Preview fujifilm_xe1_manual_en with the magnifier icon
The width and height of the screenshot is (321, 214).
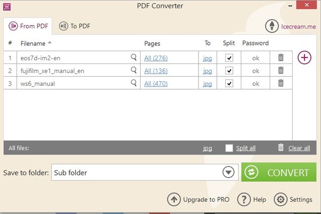pos(134,70)
